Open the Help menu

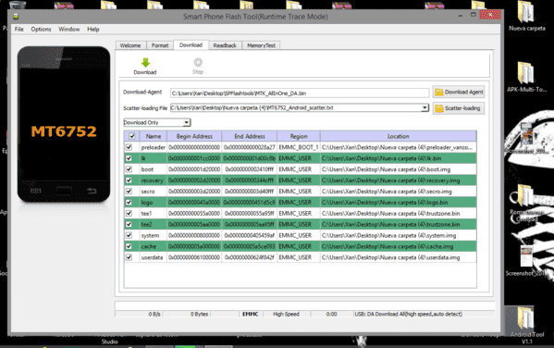[x=93, y=29]
